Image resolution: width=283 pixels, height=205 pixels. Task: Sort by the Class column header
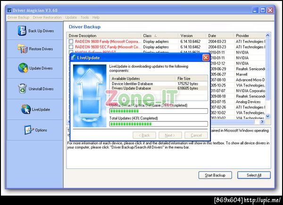tap(159, 36)
